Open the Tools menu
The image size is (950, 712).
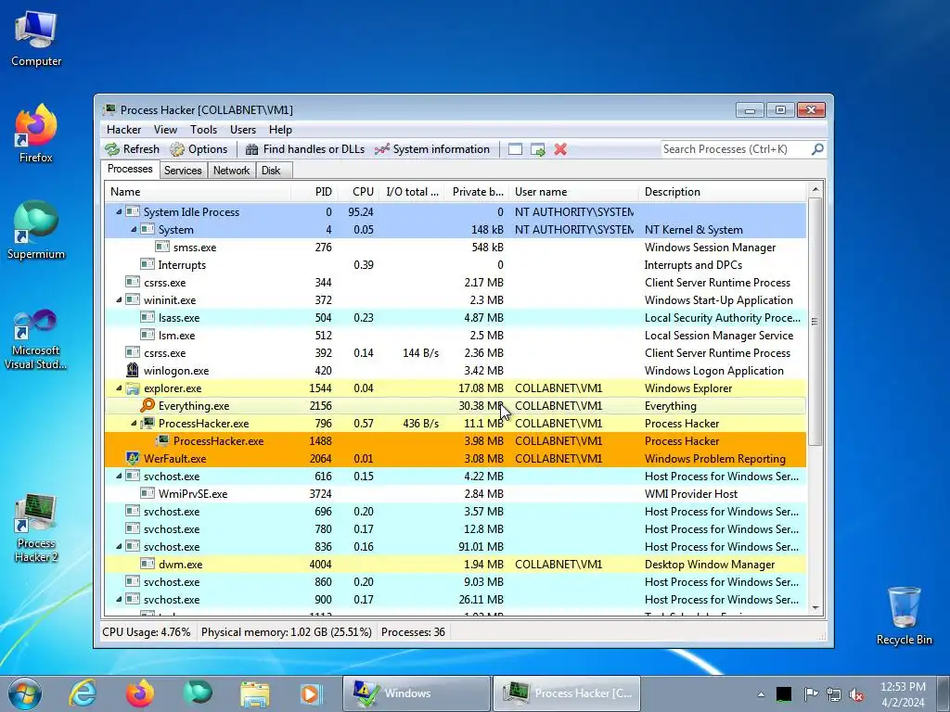(203, 130)
